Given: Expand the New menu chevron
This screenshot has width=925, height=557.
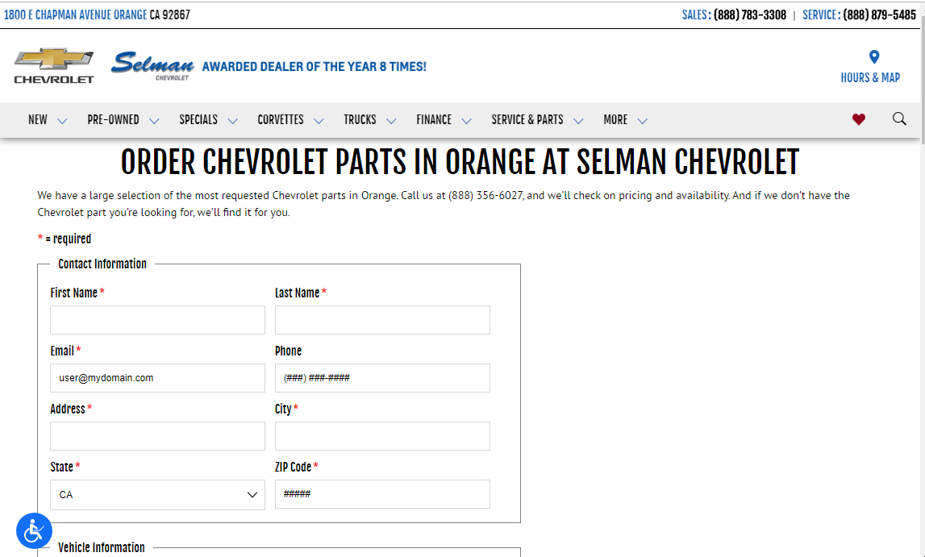Looking at the screenshot, I should (63, 121).
